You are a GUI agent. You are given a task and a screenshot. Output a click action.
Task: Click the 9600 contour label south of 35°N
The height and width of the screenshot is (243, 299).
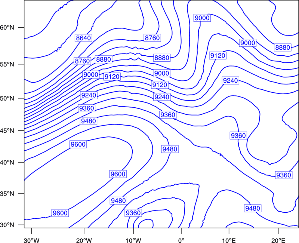[x=60, y=213]
